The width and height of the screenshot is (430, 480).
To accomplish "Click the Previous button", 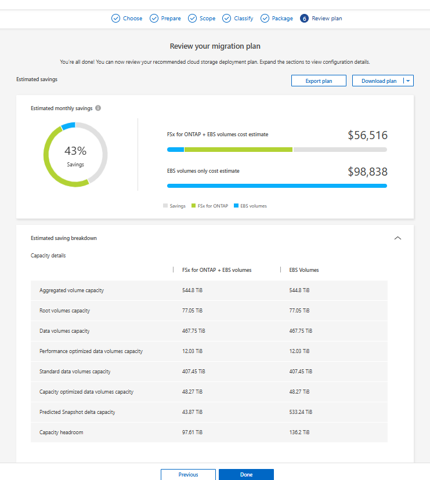I will click(188, 474).
